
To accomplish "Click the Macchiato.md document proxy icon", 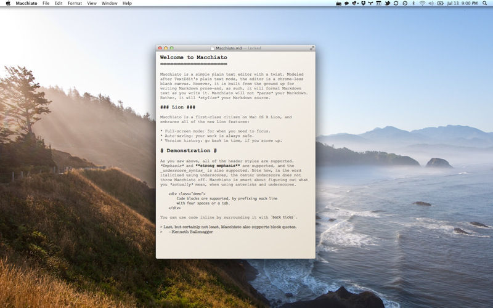I will 213,48.
